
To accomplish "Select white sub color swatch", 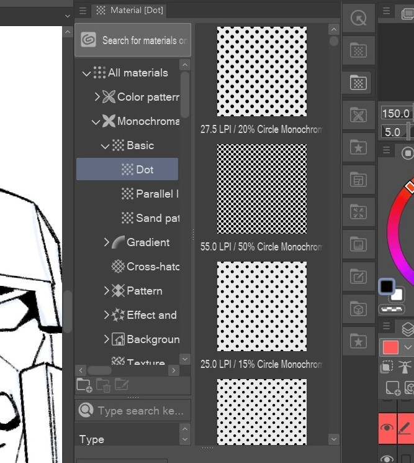I will pos(398,295).
